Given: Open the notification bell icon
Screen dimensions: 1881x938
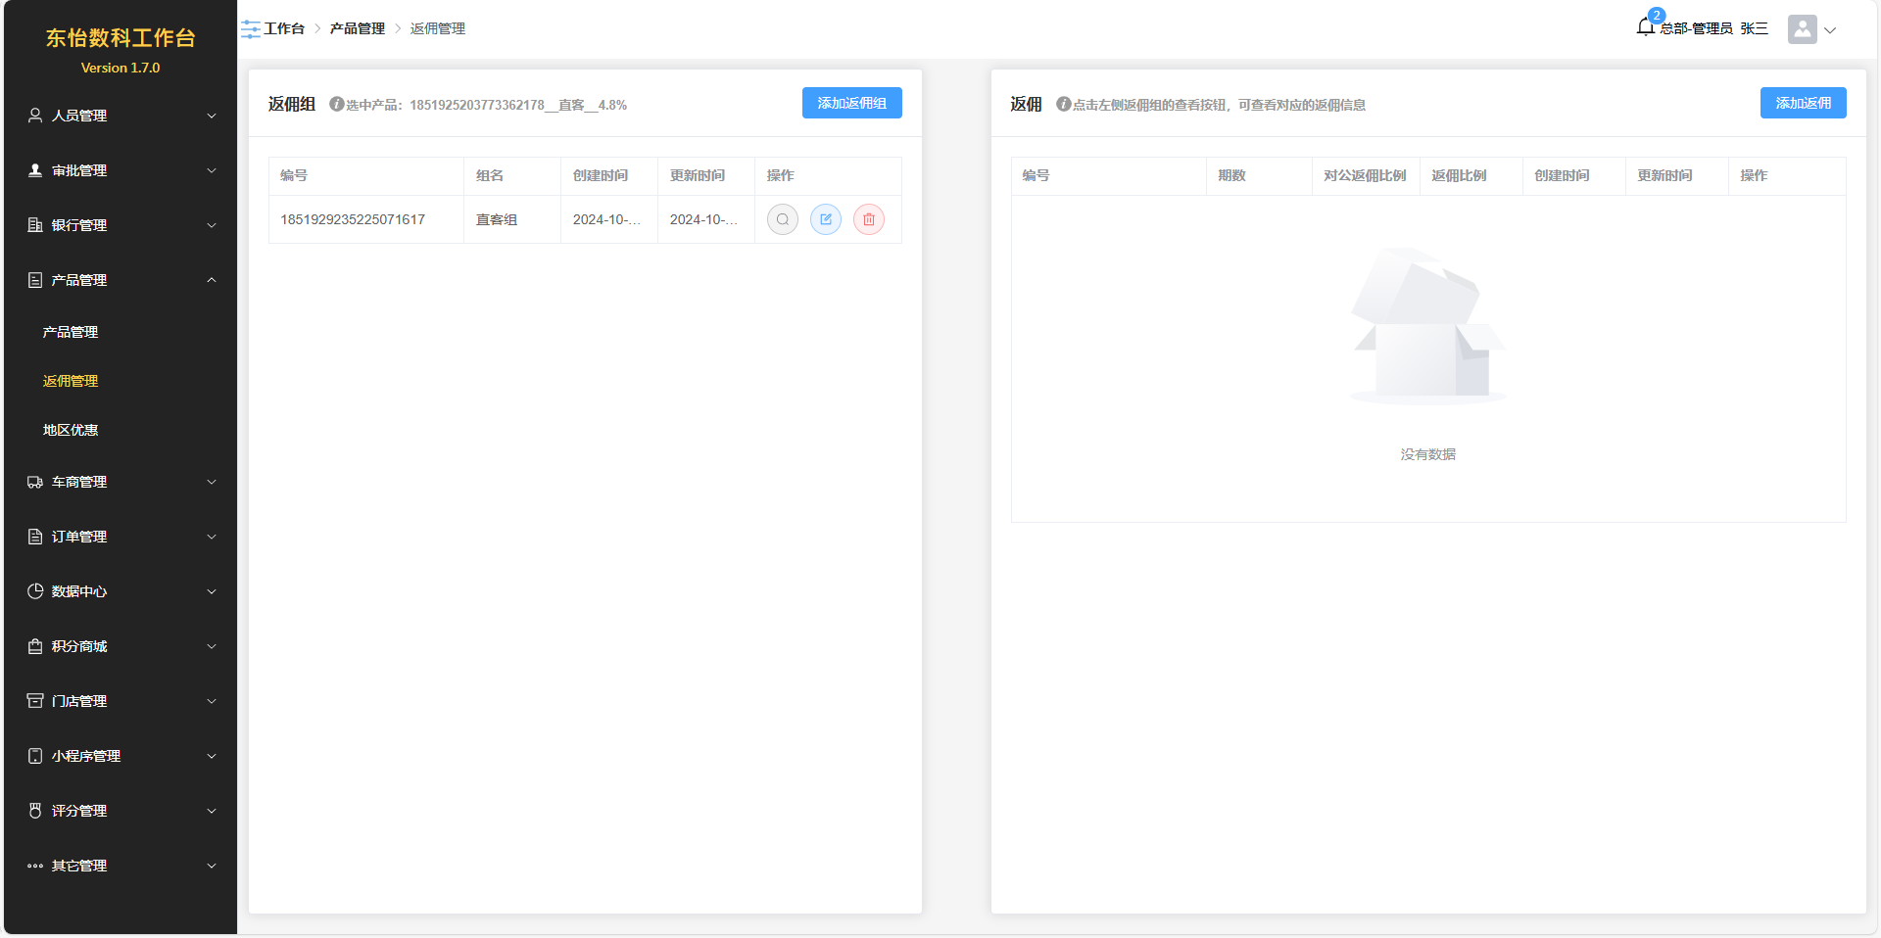Looking at the screenshot, I should [x=1645, y=27].
